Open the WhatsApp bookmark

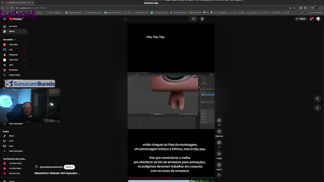tap(222, 12)
